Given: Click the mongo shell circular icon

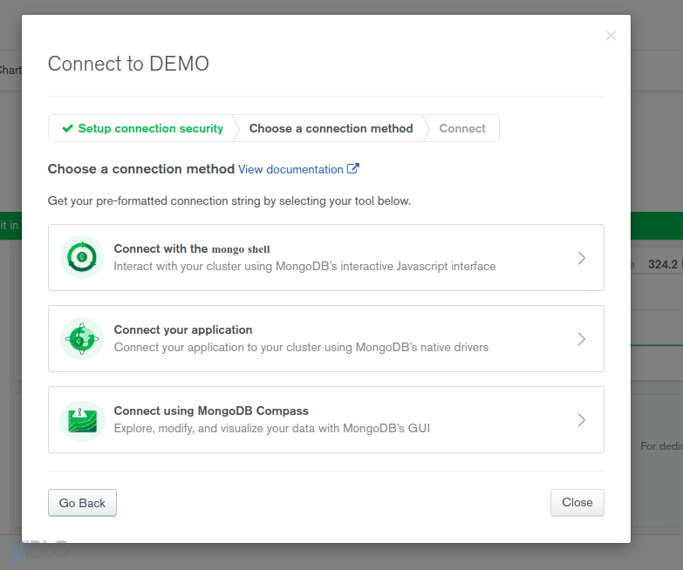Looking at the screenshot, I should click(82, 257).
